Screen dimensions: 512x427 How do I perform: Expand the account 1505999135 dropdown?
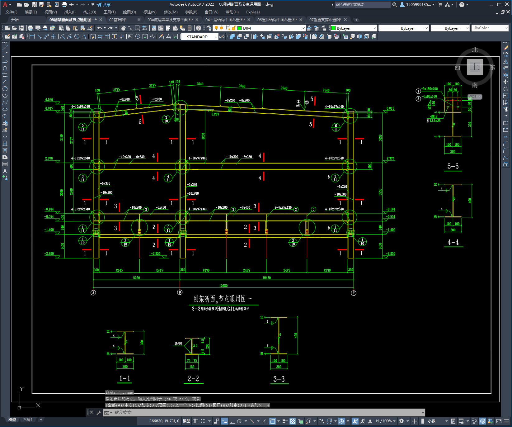[x=434, y=5]
